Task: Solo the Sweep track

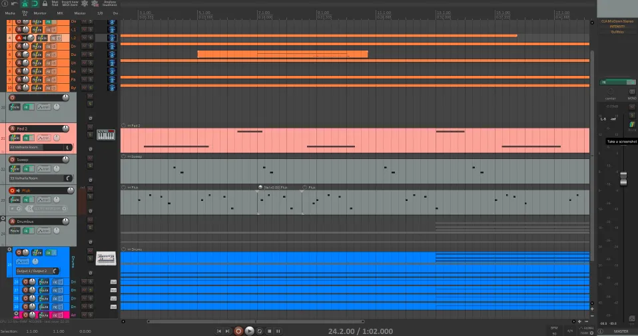Action: coord(91,166)
